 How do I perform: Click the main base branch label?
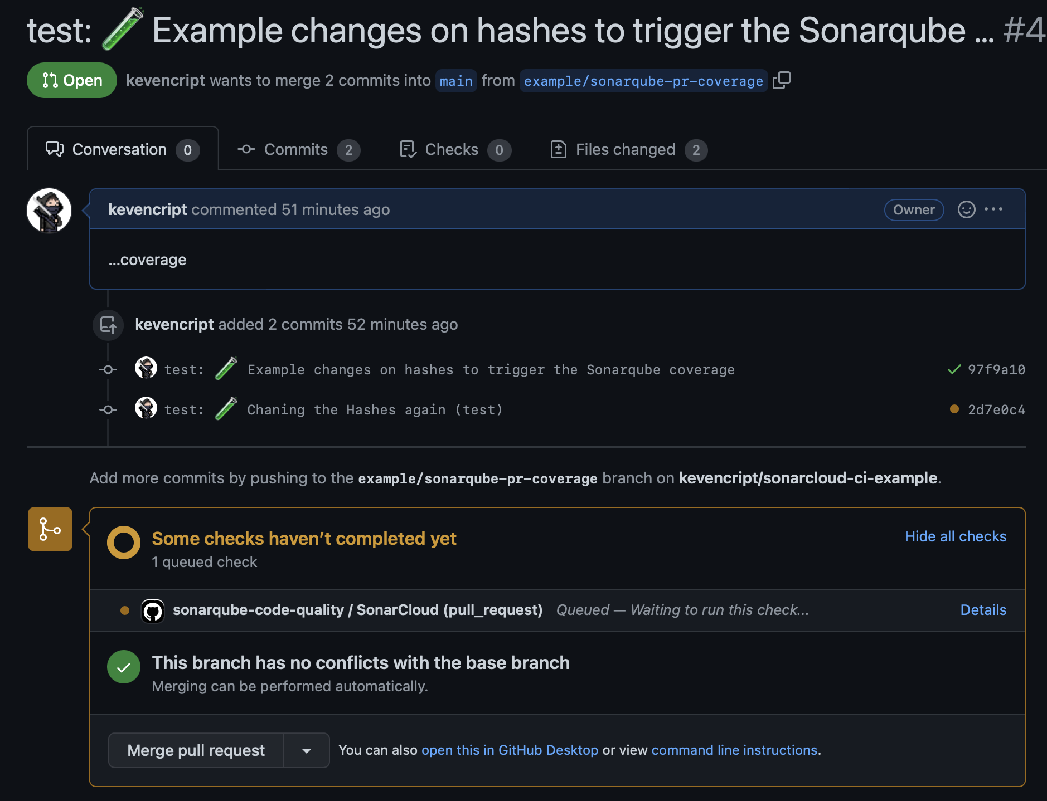(456, 81)
